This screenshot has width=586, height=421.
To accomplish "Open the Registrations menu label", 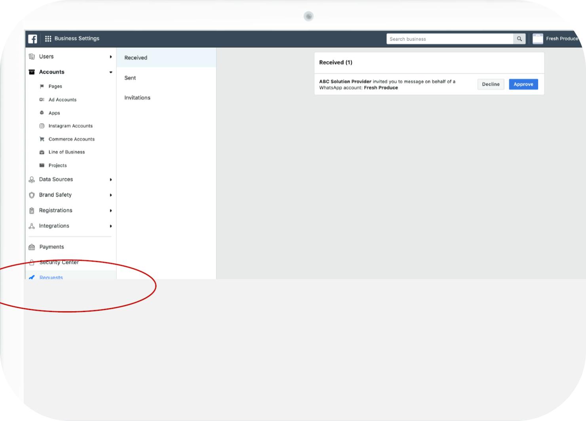I will coord(56,210).
